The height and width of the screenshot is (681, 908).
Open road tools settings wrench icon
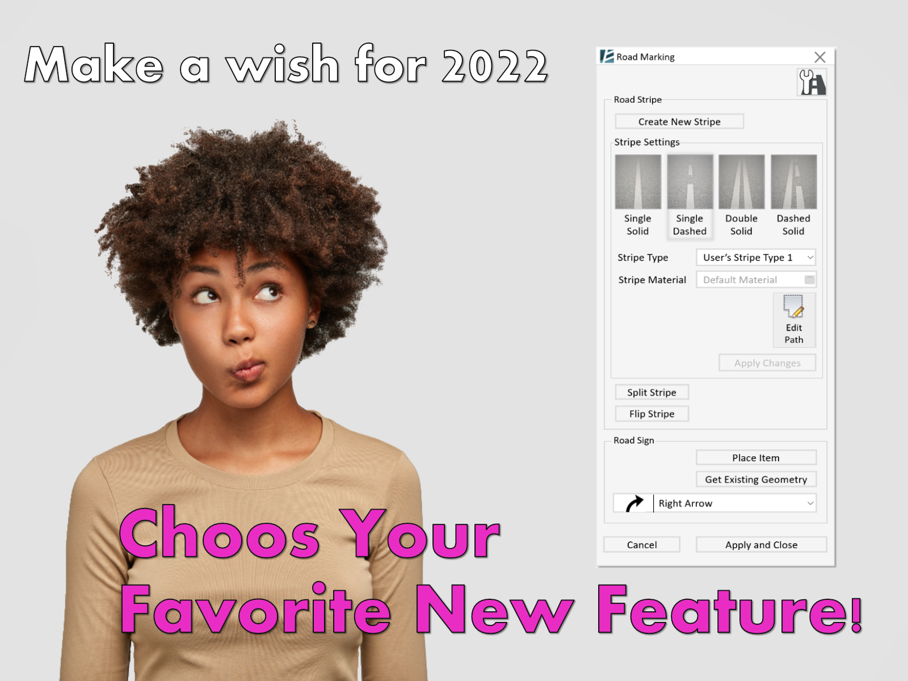click(x=812, y=83)
